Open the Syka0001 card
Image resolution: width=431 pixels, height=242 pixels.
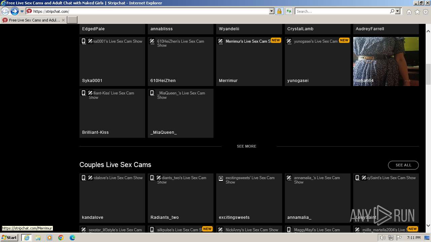112,62
